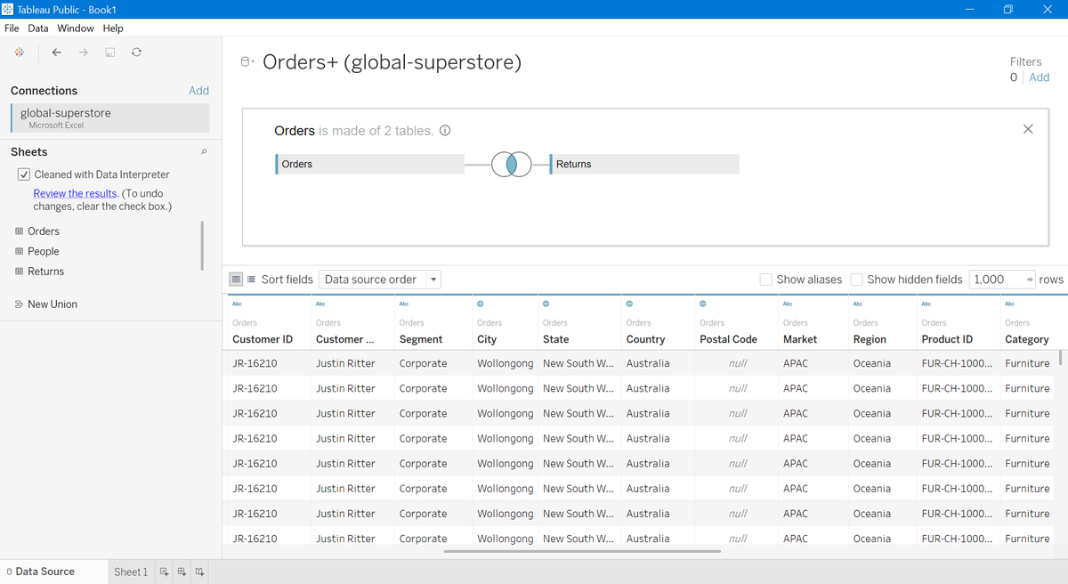Click the save disk icon
Viewport: 1068px width, 584px height.
110,53
